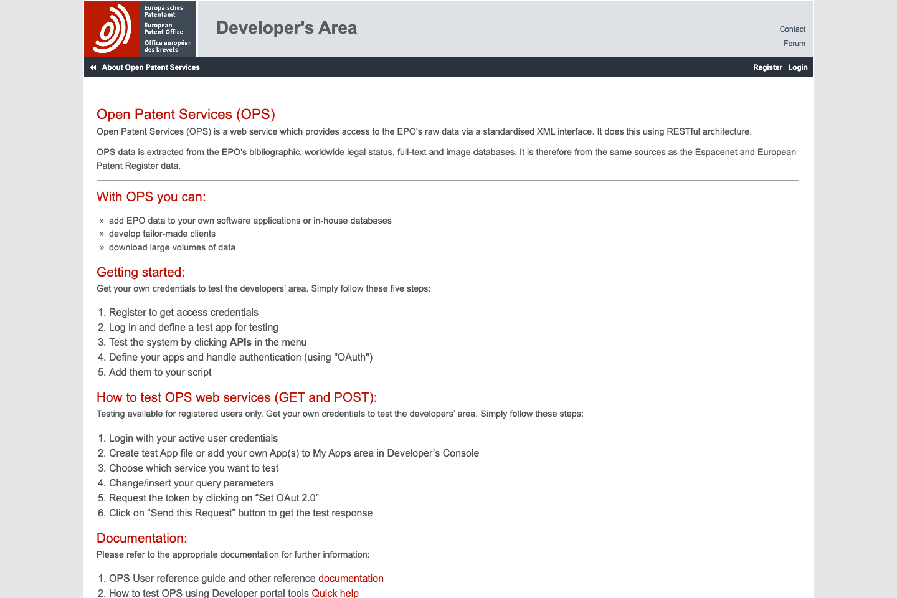This screenshot has width=897, height=598.
Task: Collapse the navigation bar with the double-chevron icon
Action: [92, 67]
